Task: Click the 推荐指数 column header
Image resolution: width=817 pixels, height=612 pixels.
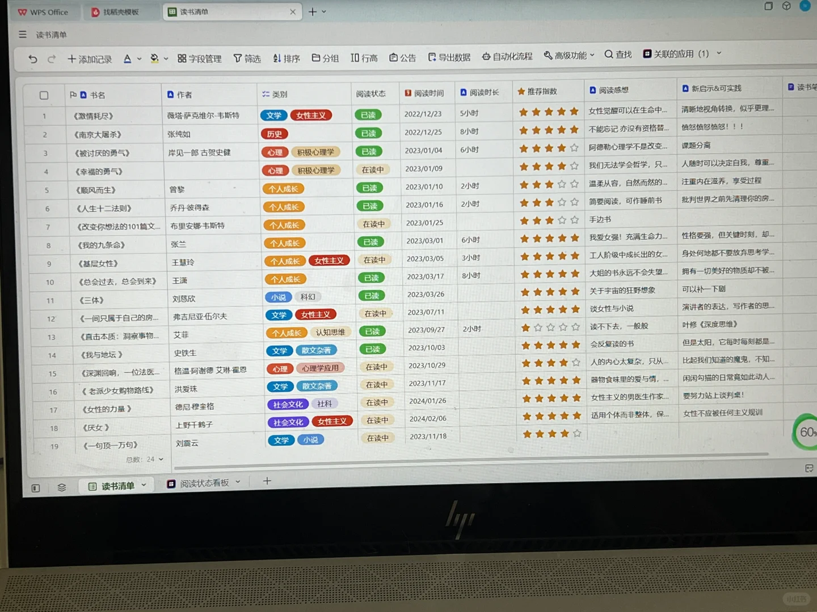Action: 548,91
